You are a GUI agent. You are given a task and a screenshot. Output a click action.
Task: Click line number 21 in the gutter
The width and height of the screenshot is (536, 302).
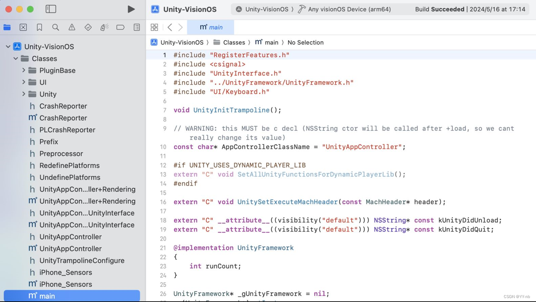pos(163,248)
